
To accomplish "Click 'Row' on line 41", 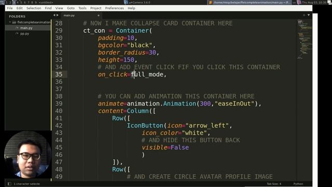I will click(118, 118).
